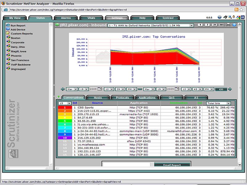Select the San Francisco group icon
This screenshot has width=247, height=185.
click(x=8, y=60)
